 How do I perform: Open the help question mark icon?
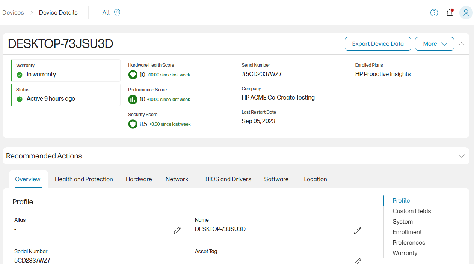(x=434, y=12)
